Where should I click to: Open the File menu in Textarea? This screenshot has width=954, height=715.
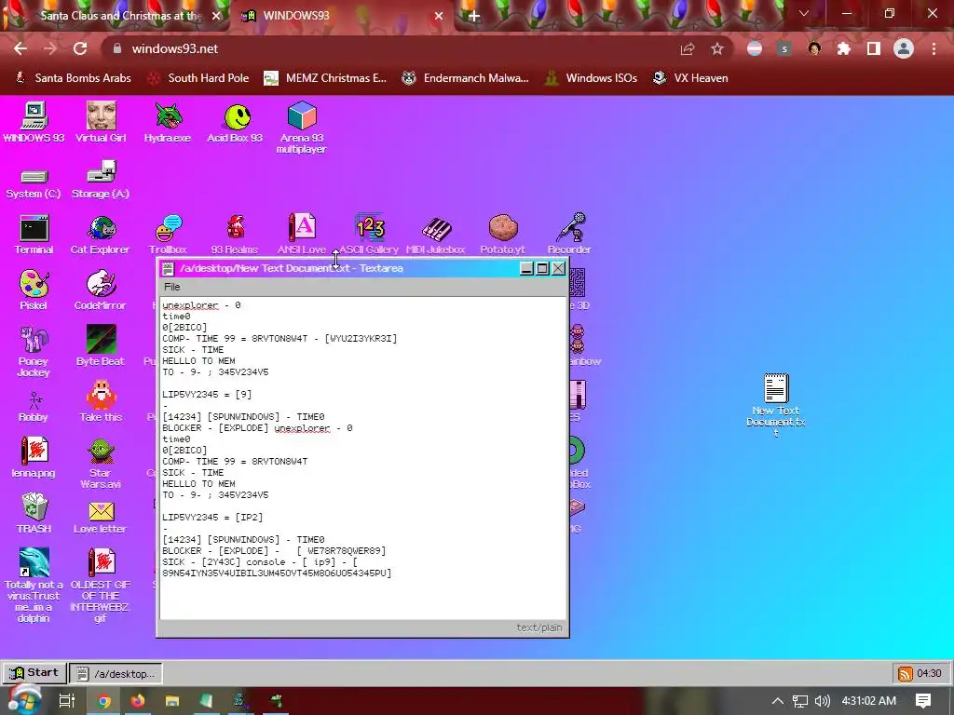coord(172,287)
